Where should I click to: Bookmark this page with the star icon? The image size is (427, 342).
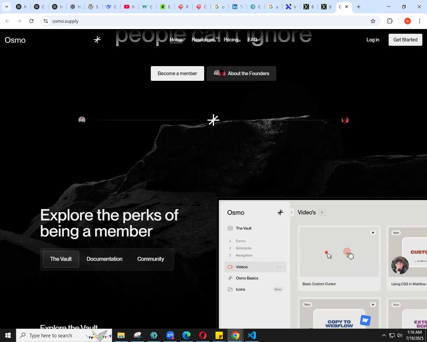click(373, 21)
